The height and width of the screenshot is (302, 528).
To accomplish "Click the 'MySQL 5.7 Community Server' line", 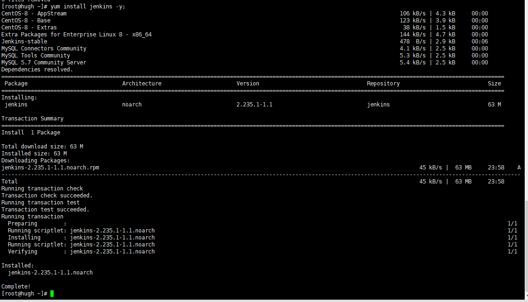I will click(44, 63).
